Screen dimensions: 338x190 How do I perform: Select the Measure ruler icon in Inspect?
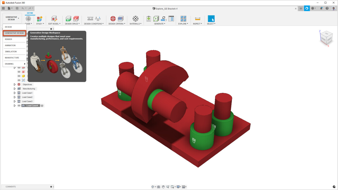[x=197, y=19]
